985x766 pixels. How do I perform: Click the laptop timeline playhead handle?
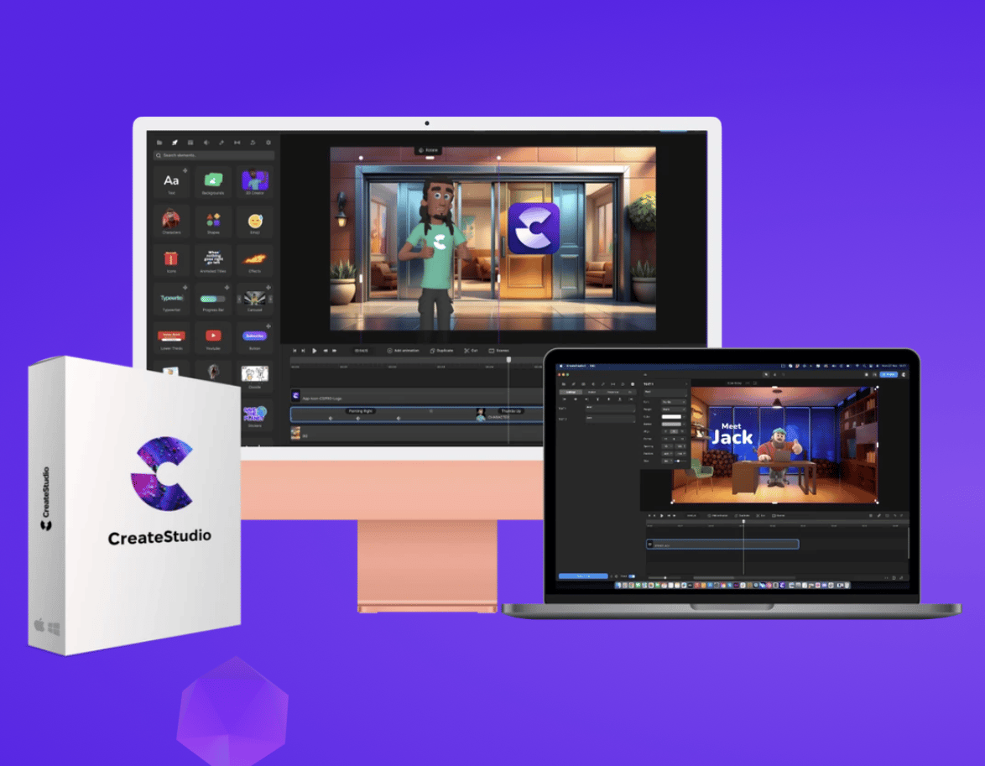(x=743, y=522)
